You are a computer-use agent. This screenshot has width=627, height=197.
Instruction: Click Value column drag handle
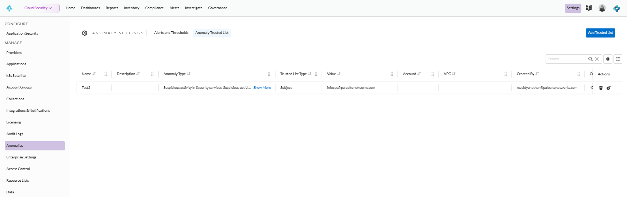(392, 74)
